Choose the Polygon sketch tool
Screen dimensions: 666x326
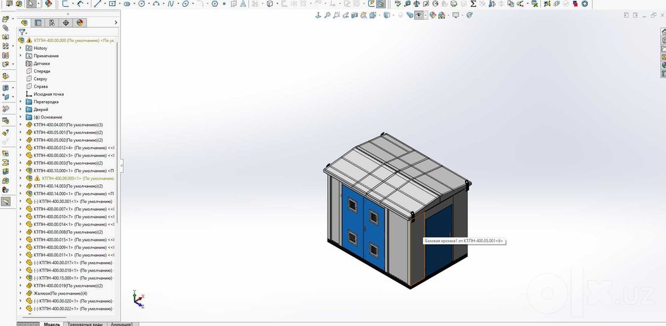214,3
